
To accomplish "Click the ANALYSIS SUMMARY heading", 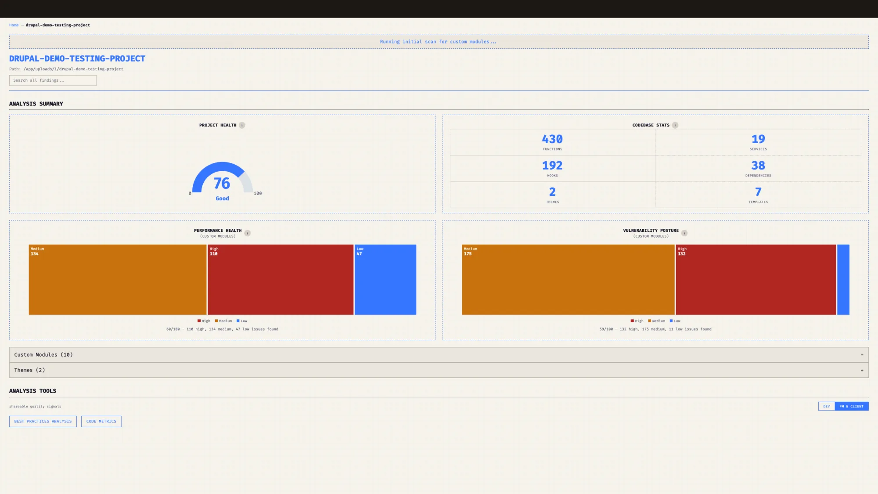I will [x=36, y=104].
